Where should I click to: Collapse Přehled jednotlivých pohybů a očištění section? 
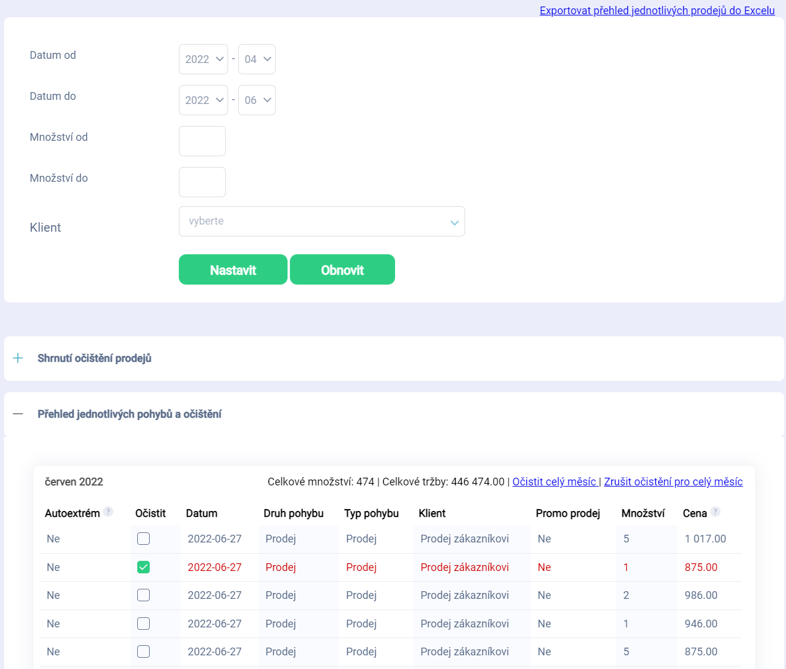(130, 414)
